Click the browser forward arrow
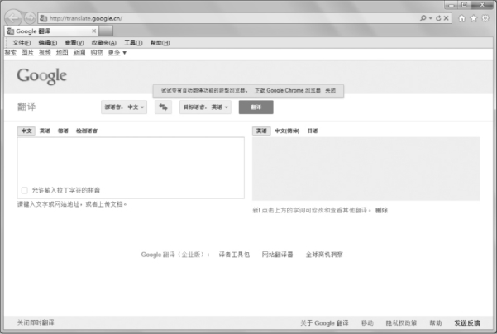This screenshot has height=334, width=497. tap(30, 18)
